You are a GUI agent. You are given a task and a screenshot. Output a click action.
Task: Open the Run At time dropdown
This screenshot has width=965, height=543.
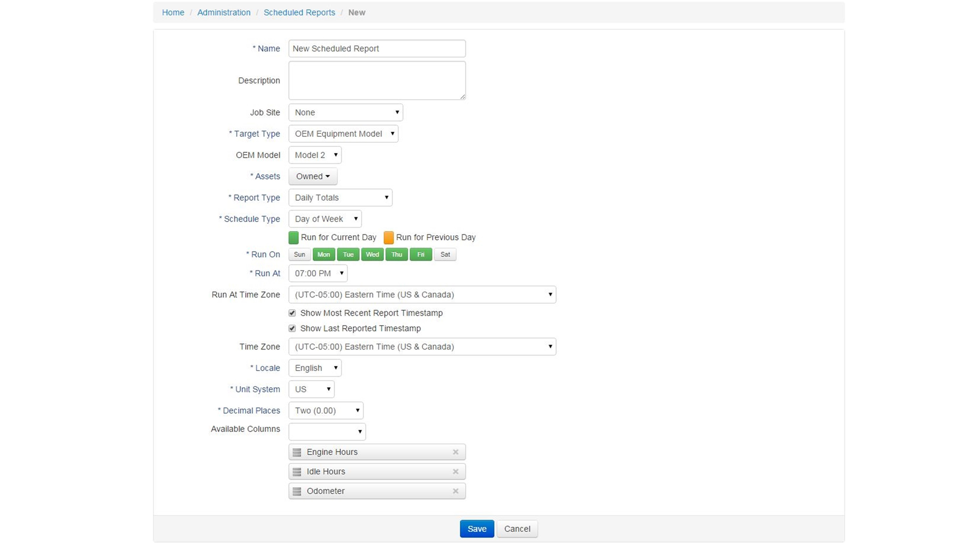pyautogui.click(x=318, y=274)
